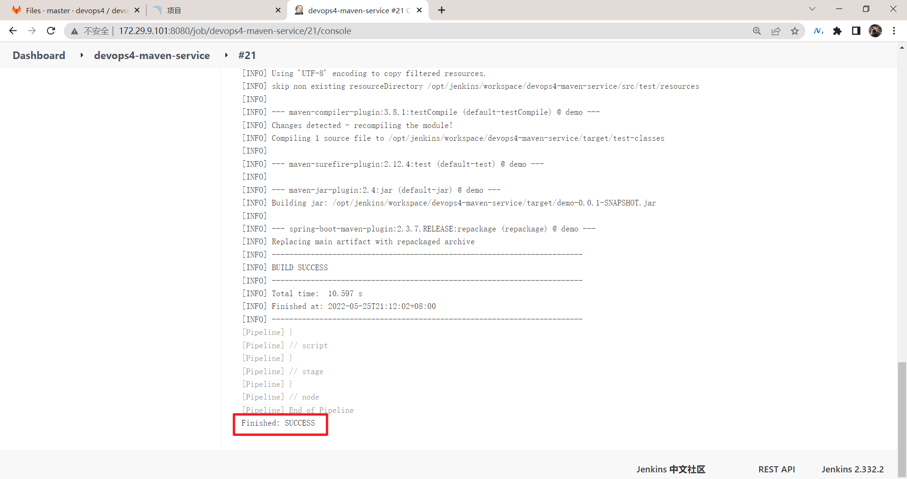The width and height of the screenshot is (907, 479).
Task: Toggle the browser side panel icon
Action: (856, 31)
